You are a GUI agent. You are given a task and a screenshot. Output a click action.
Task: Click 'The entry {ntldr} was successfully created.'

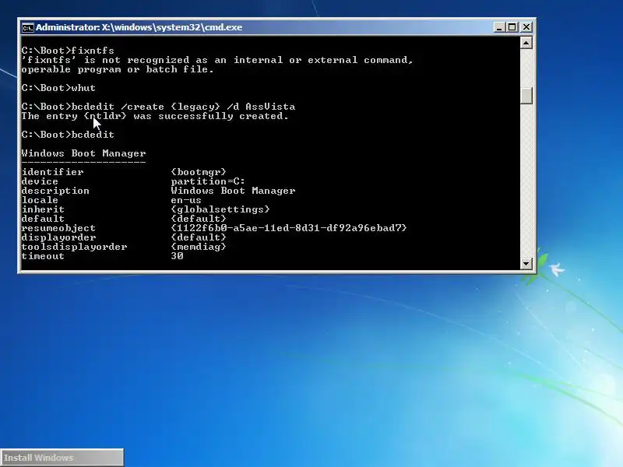tap(155, 116)
